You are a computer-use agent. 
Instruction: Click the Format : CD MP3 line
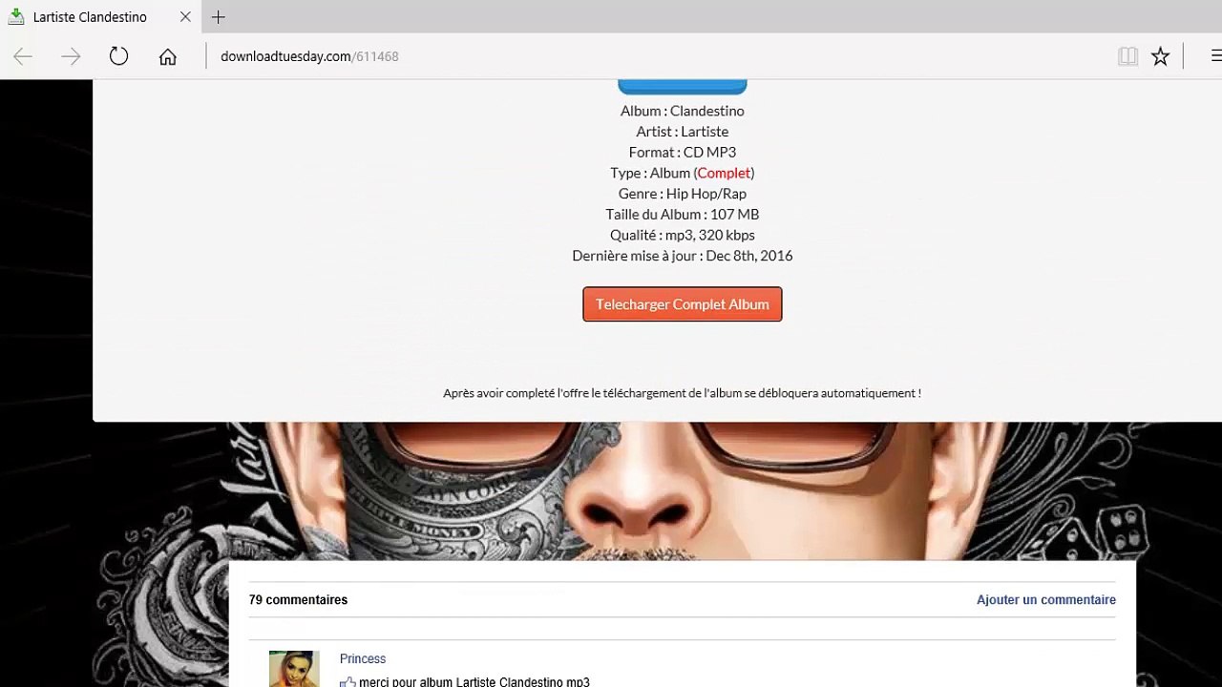(683, 153)
